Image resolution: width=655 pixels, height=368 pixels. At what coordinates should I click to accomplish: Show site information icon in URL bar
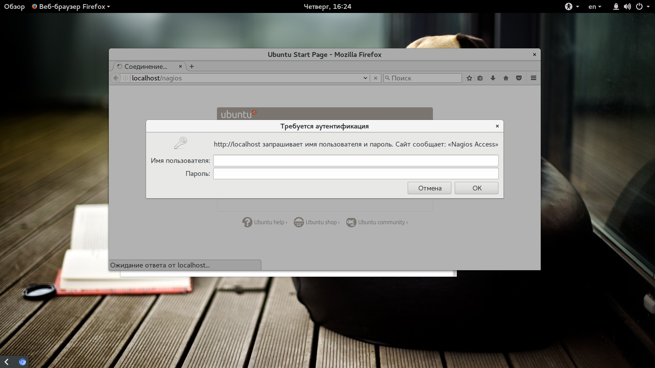[126, 78]
